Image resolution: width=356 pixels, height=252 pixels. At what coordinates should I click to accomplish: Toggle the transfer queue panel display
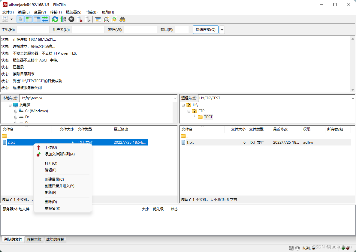tap(45, 19)
